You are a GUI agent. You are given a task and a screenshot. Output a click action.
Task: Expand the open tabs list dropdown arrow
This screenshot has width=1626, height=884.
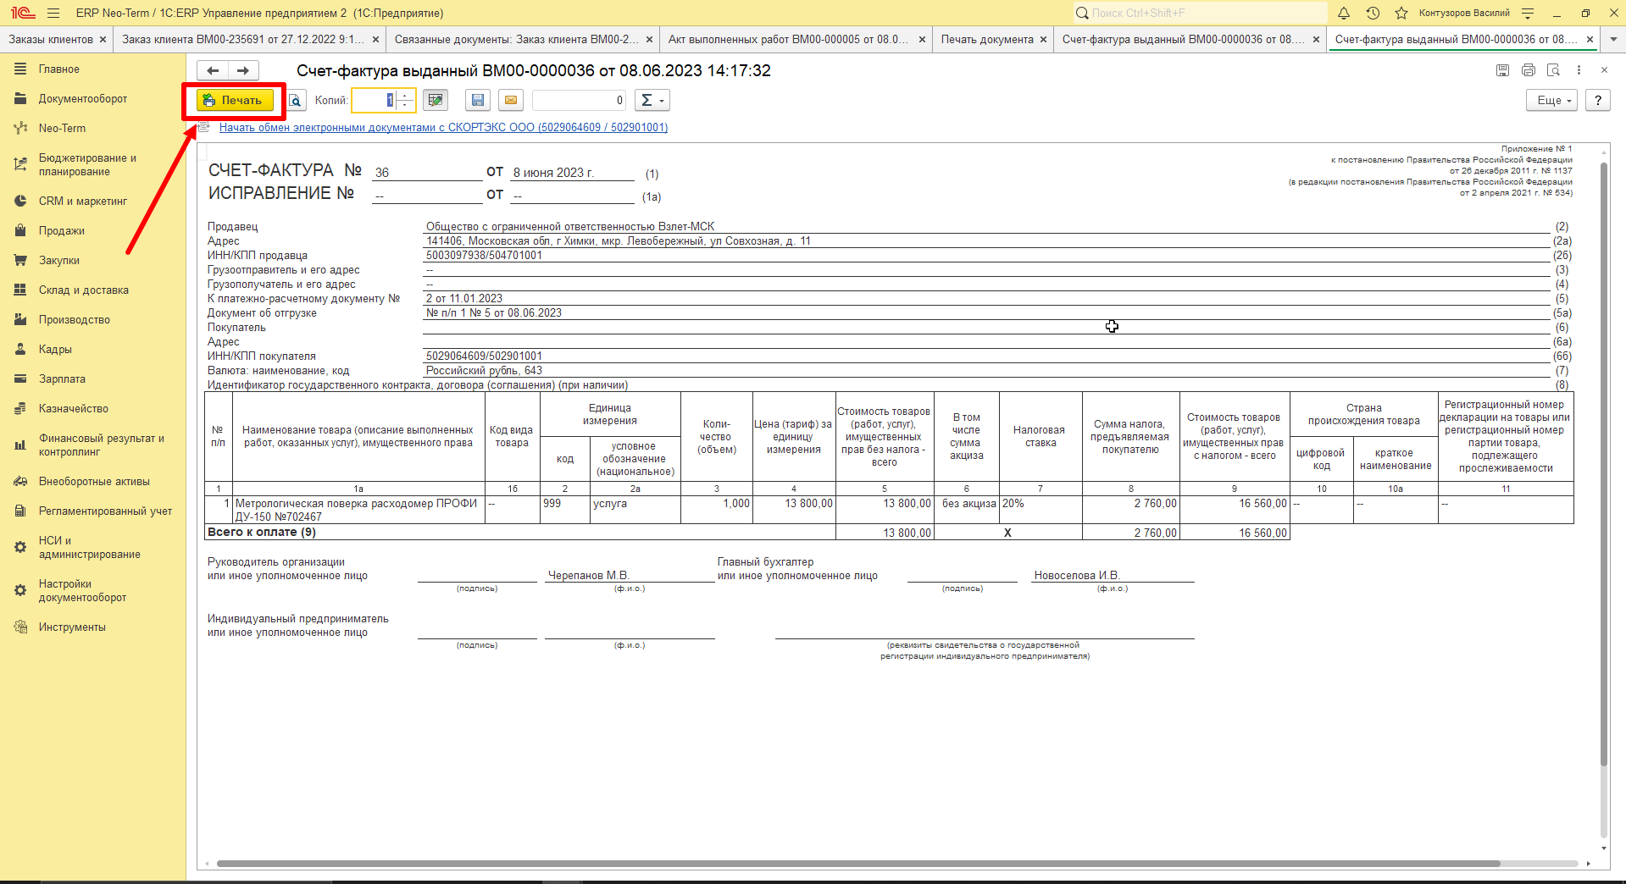[x=1612, y=39]
